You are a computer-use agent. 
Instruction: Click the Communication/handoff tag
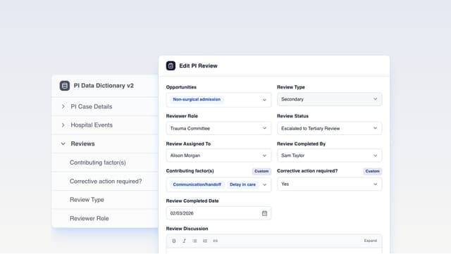[x=197, y=184]
